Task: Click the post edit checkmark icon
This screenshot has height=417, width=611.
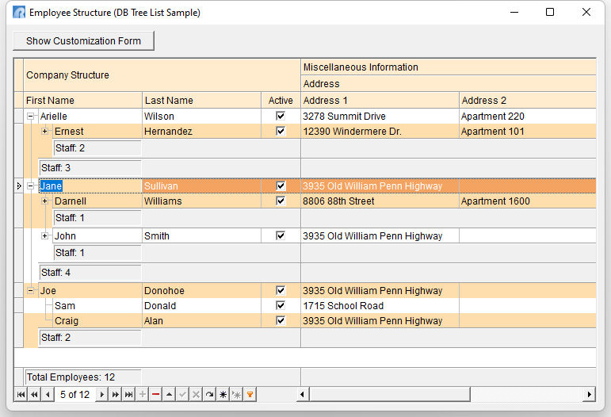Action: pos(182,394)
